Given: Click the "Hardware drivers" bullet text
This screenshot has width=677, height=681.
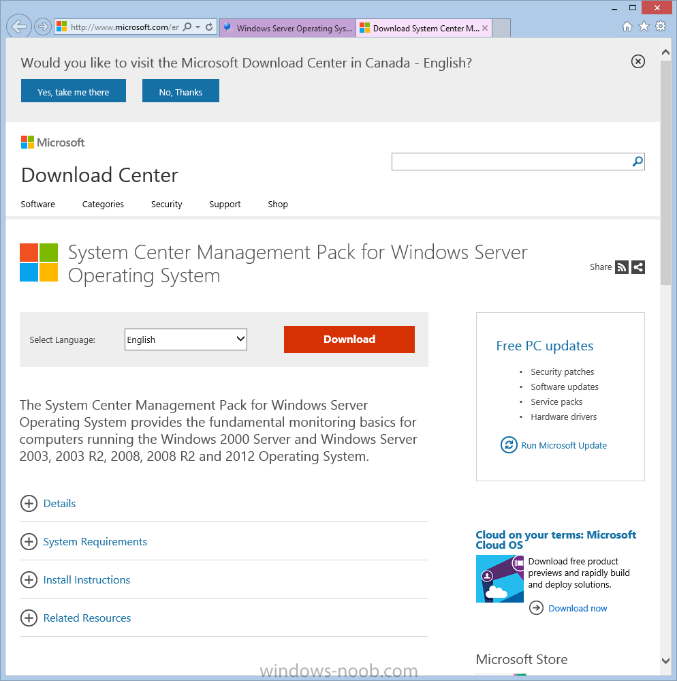Looking at the screenshot, I should (x=563, y=417).
